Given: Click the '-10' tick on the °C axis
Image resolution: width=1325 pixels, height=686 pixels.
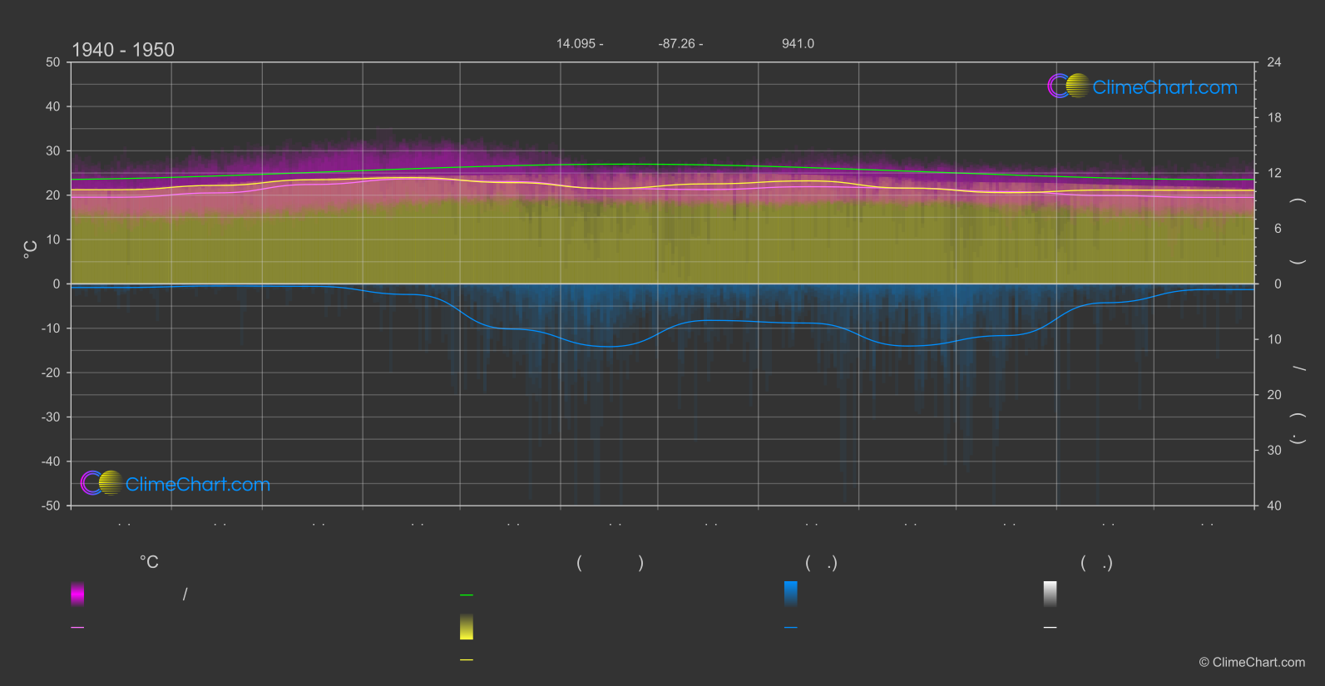Looking at the screenshot, I should pyautogui.click(x=52, y=328).
